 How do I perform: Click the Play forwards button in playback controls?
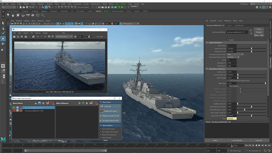(259, 146)
